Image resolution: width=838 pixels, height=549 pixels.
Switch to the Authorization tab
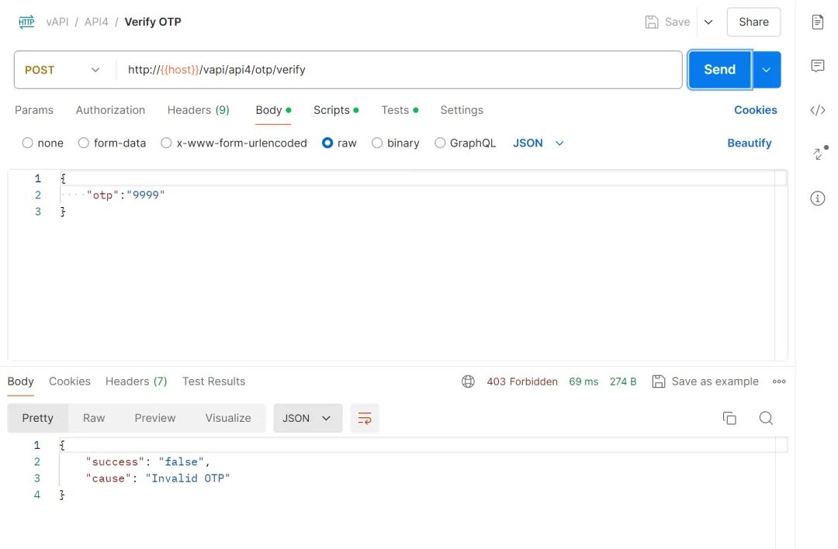point(110,110)
